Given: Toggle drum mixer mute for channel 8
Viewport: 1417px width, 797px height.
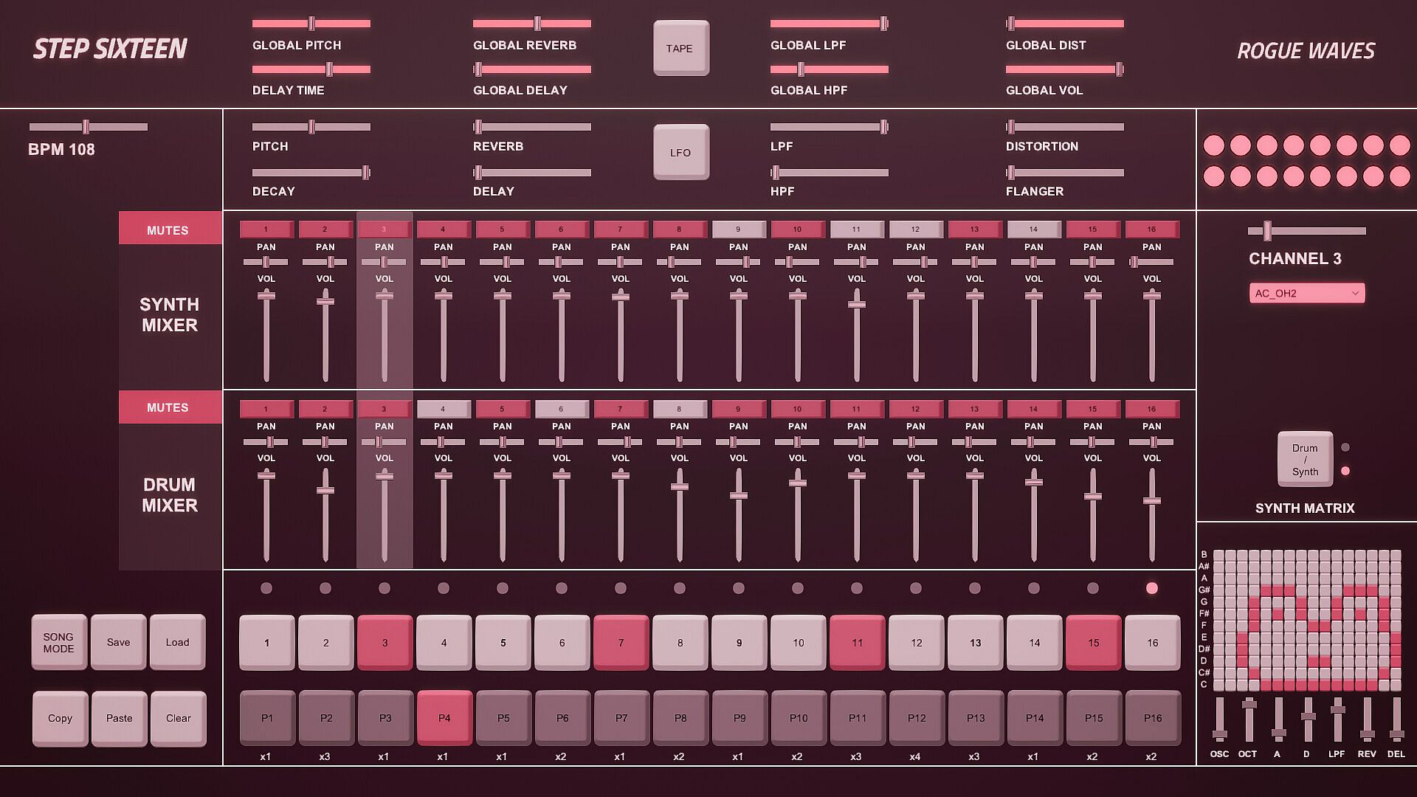Looking at the screenshot, I should coord(679,409).
